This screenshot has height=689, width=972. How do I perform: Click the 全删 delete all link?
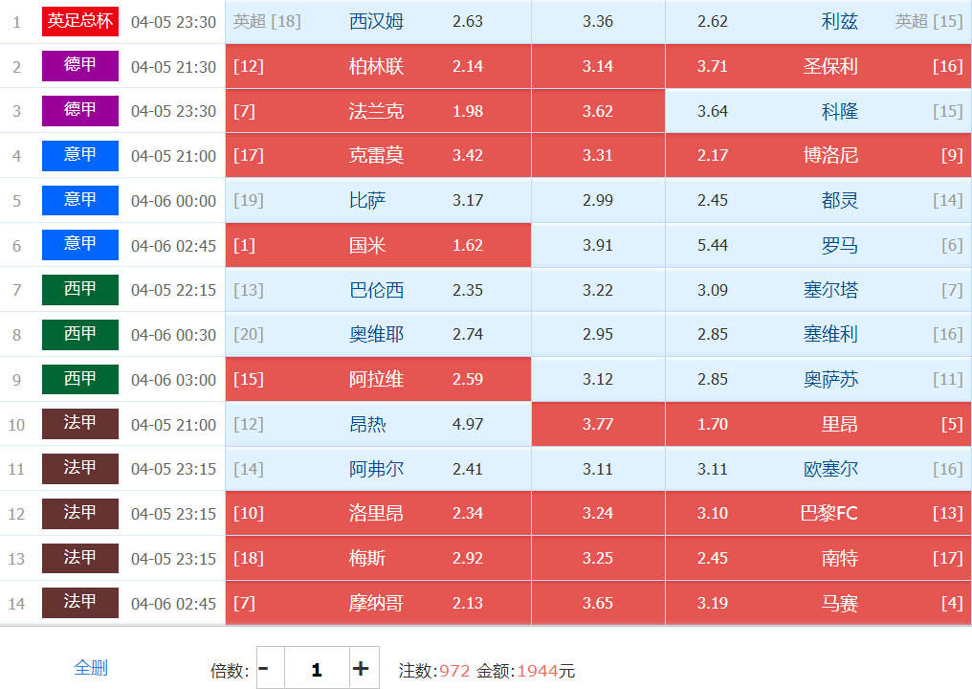point(91,668)
